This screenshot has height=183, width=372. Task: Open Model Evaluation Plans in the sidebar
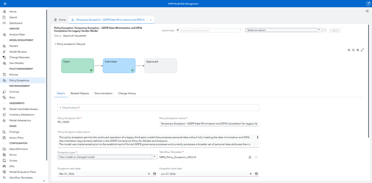[23, 172]
